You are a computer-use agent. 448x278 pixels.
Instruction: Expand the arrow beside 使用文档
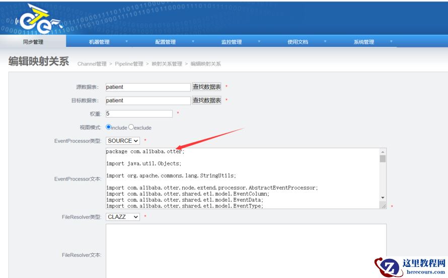point(325,42)
